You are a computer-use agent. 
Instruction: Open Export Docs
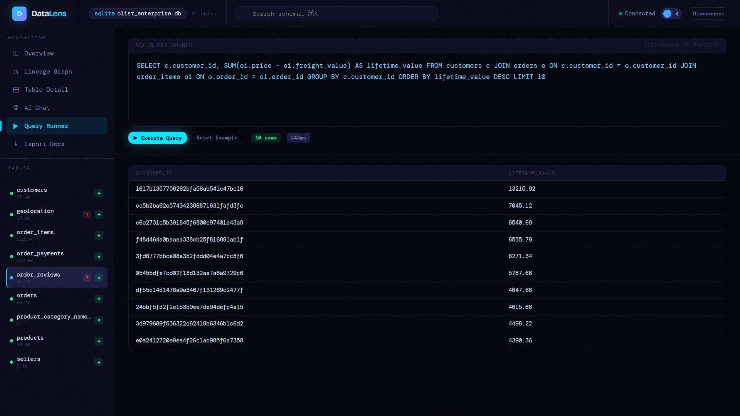(x=57, y=144)
